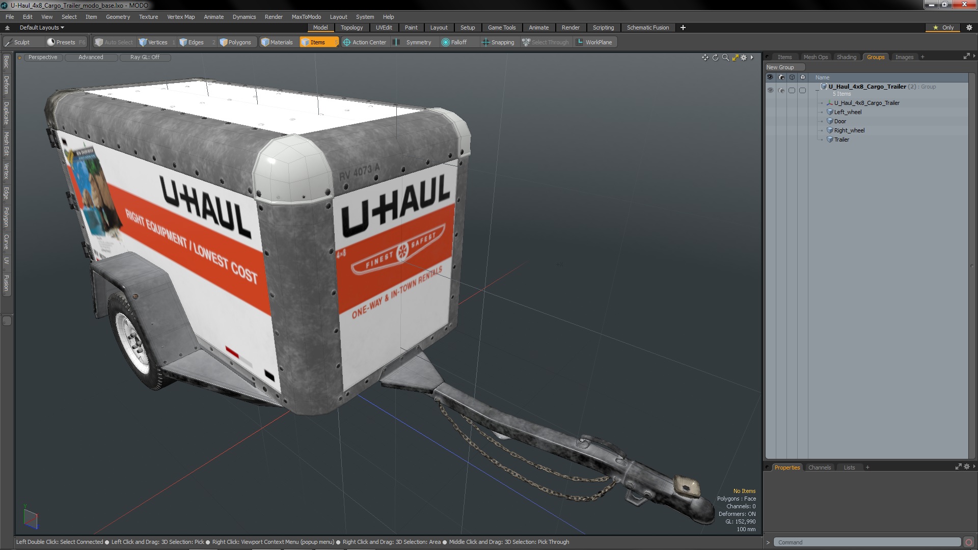Select the Trailer mesh item
Screen dimensions: 978x550
pos(841,140)
